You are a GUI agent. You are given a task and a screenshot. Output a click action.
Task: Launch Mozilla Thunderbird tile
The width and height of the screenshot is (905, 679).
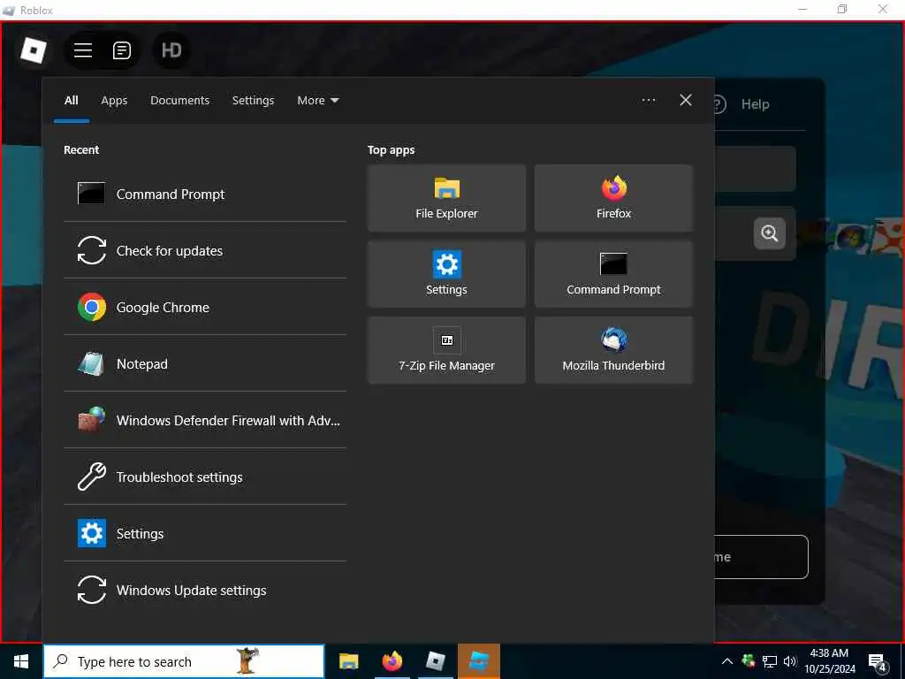(613, 350)
